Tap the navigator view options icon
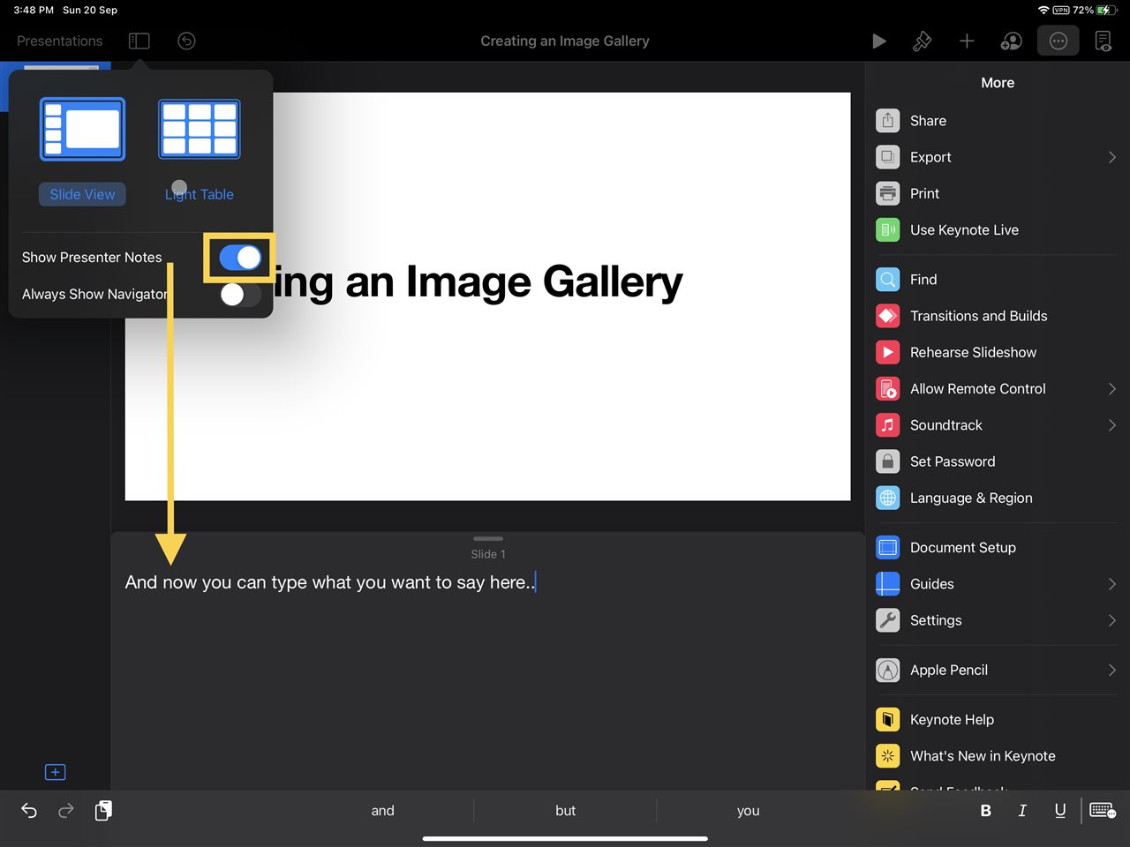 (x=139, y=41)
